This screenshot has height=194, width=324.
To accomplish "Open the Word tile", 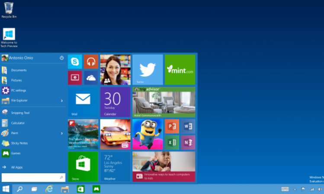I will (x=188, y=126).
